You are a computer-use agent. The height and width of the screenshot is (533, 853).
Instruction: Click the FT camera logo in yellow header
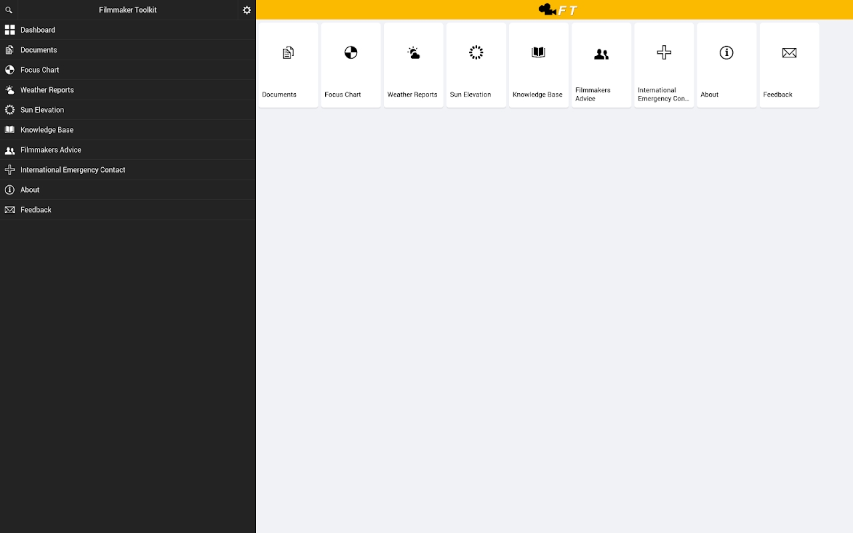[558, 10]
